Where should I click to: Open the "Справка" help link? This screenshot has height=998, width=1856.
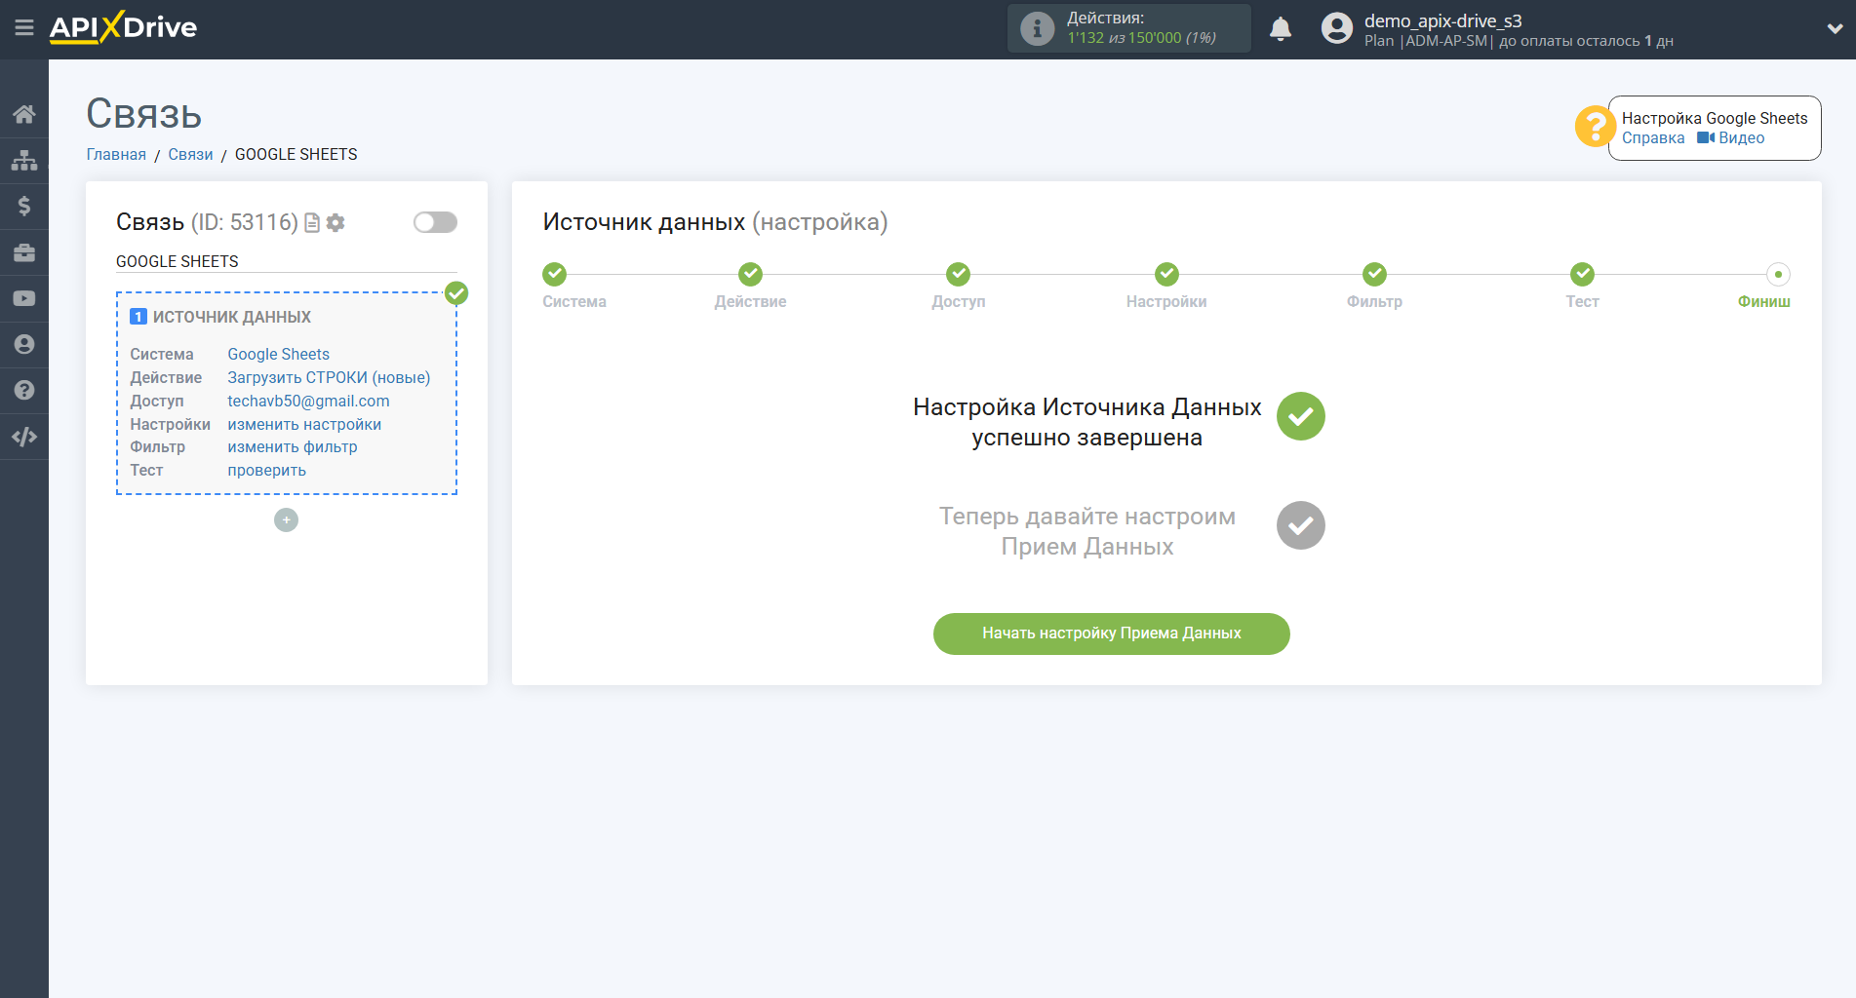(x=1653, y=137)
